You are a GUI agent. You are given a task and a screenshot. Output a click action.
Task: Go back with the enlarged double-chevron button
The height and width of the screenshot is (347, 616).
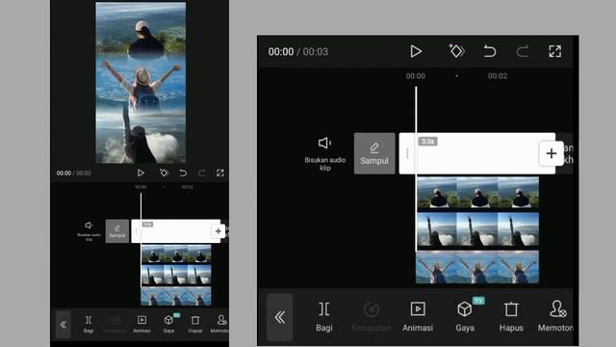(x=280, y=317)
